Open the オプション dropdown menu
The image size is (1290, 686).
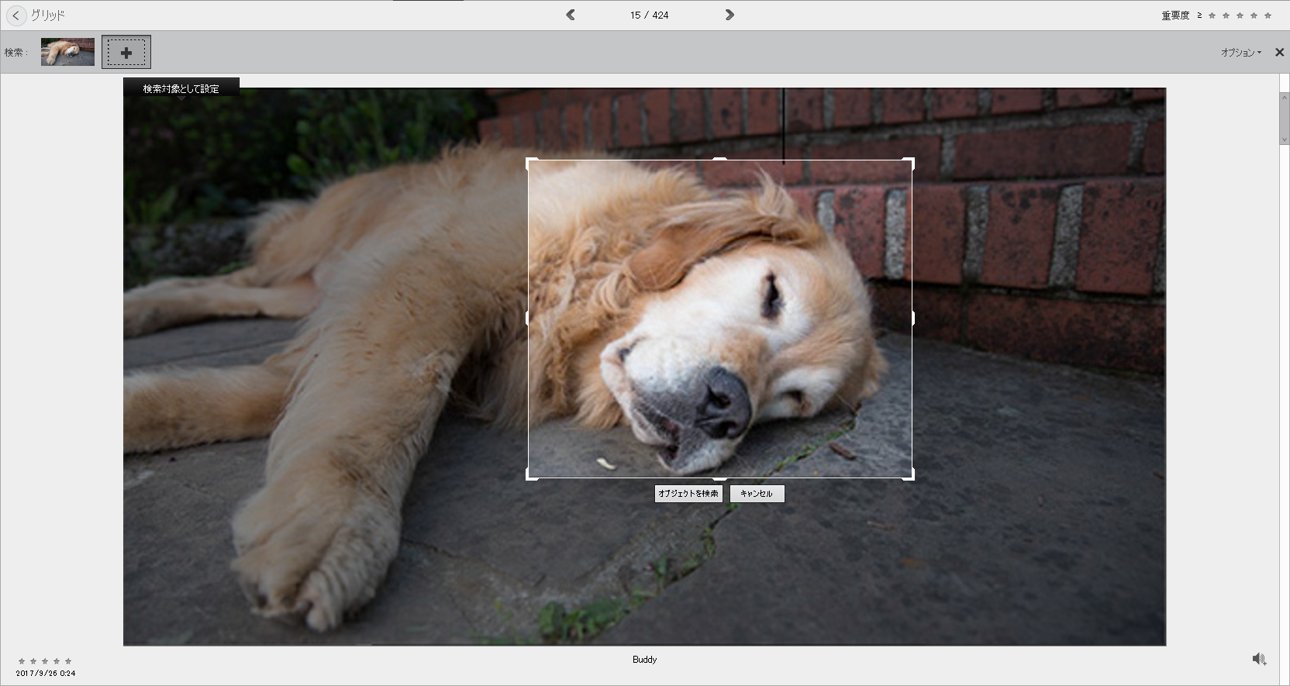[x=1240, y=53]
